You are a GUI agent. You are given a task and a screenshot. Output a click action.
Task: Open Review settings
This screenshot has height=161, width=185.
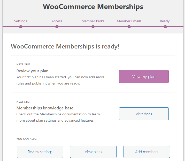(x=40, y=152)
